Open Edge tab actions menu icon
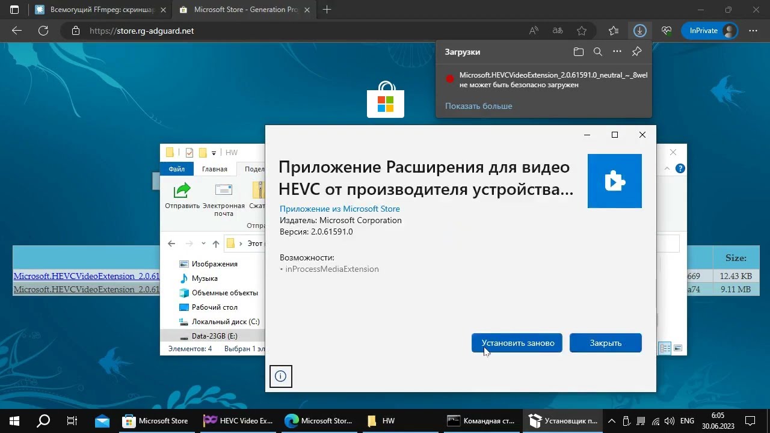Screen dimensions: 770x433 coord(14,10)
